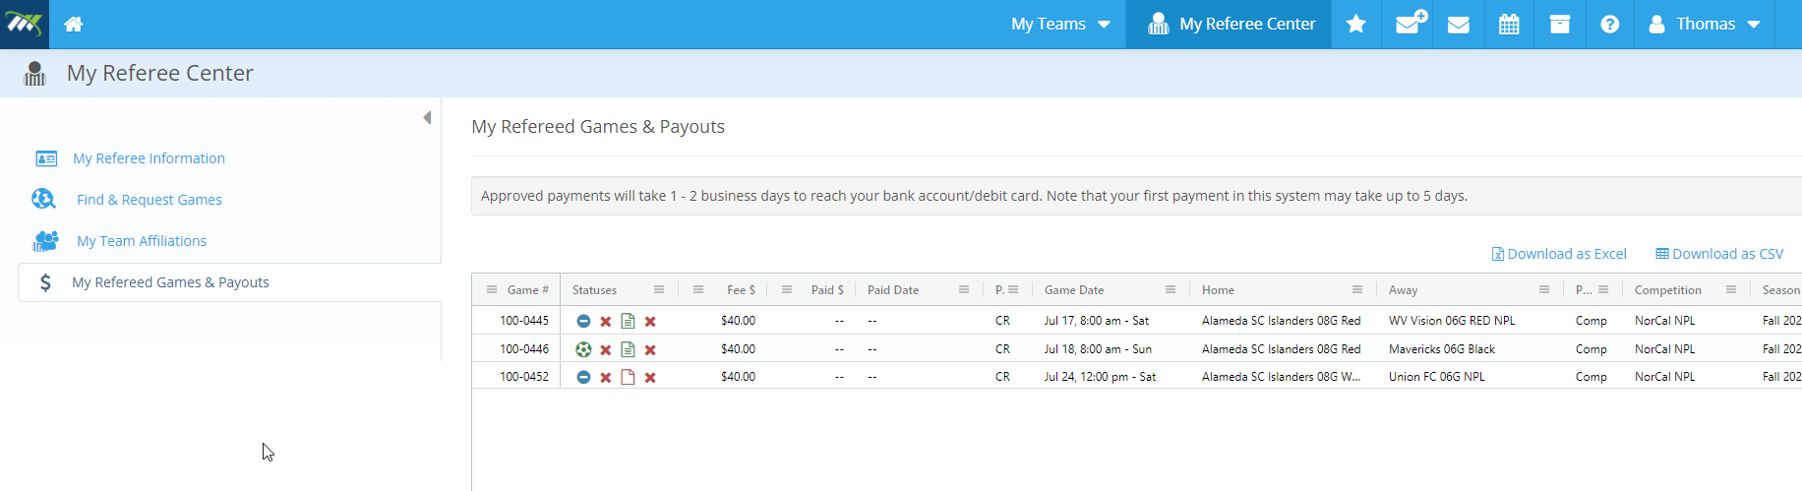Click the blue minus status for game 100-0452
Viewport: 1802px width, 491px height.
point(583,377)
